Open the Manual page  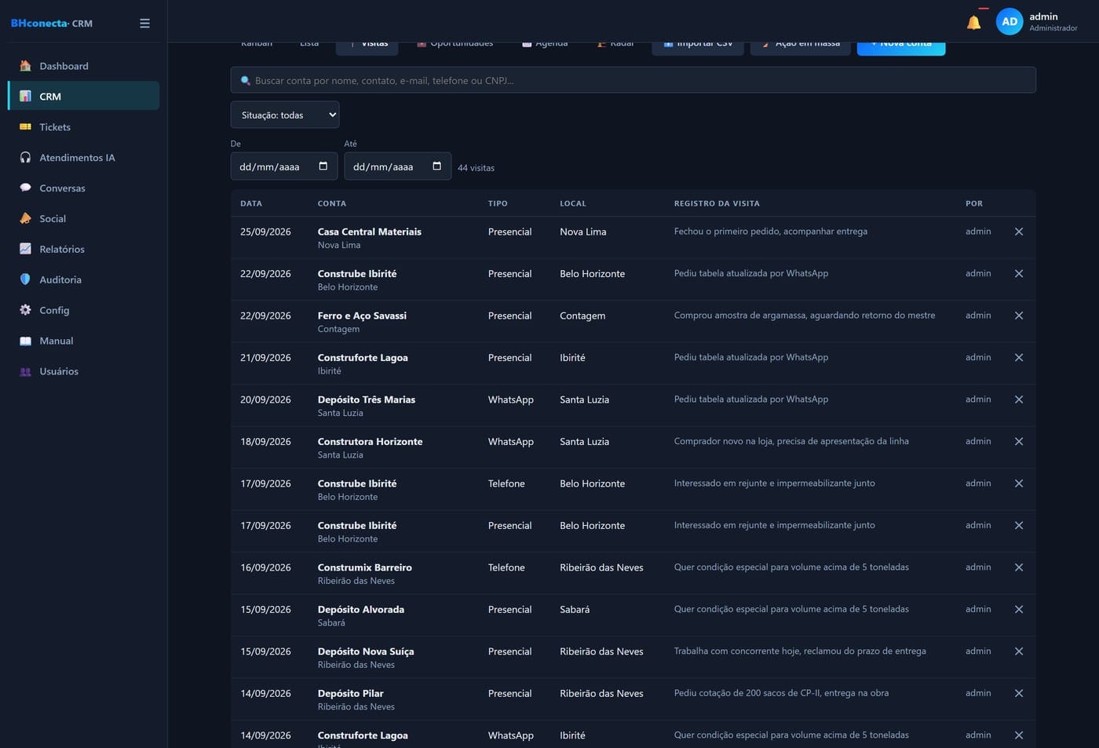83,341
